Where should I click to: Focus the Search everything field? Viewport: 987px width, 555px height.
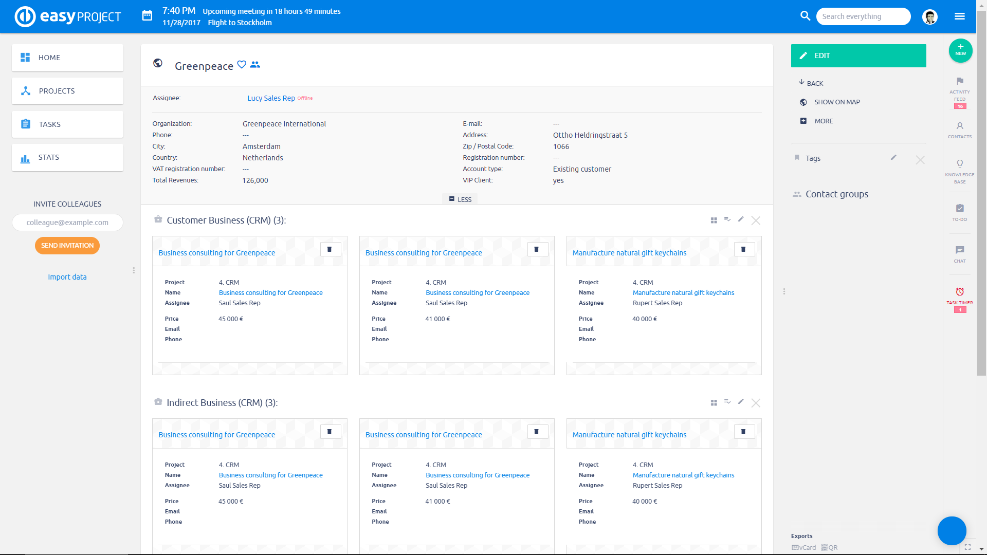(x=863, y=16)
